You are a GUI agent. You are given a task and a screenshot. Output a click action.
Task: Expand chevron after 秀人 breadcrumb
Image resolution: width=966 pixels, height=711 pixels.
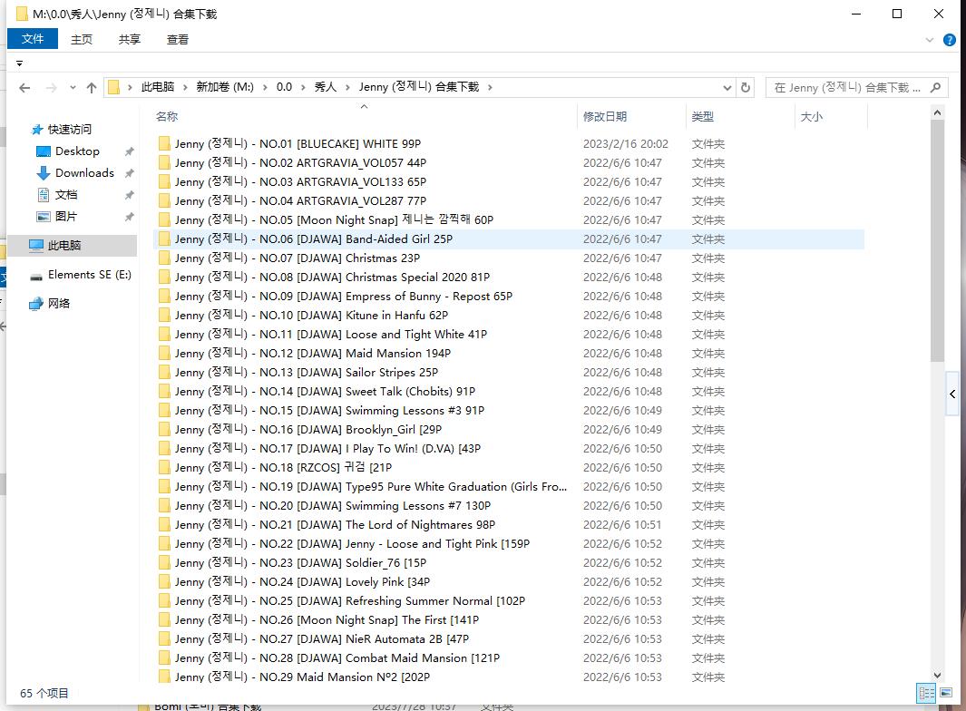click(347, 87)
